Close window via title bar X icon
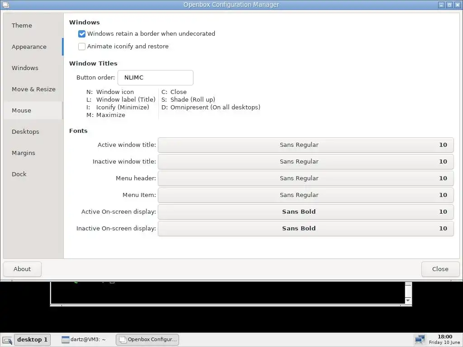This screenshot has width=463, height=347. pyautogui.click(x=458, y=5)
